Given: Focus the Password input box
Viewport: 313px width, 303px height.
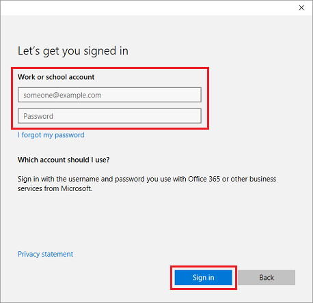Looking at the screenshot, I should (x=109, y=116).
